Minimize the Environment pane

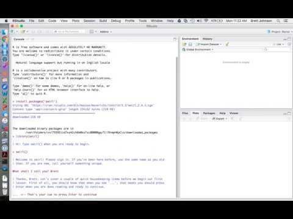point(285,39)
